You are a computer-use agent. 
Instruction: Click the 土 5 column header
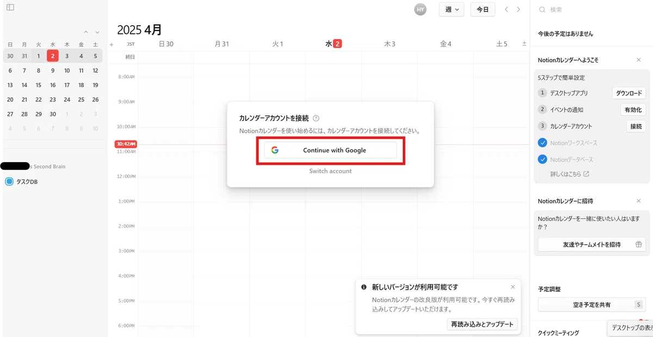(501, 44)
